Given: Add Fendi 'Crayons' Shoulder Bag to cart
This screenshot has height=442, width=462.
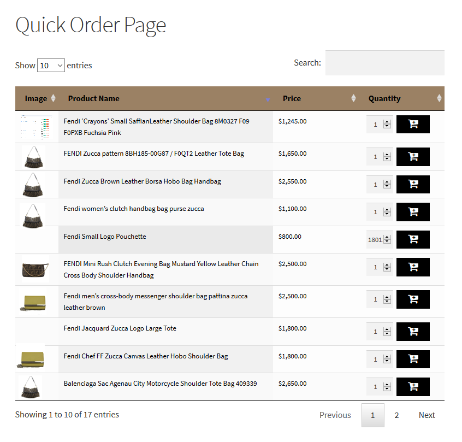Looking at the screenshot, I should click(413, 124).
